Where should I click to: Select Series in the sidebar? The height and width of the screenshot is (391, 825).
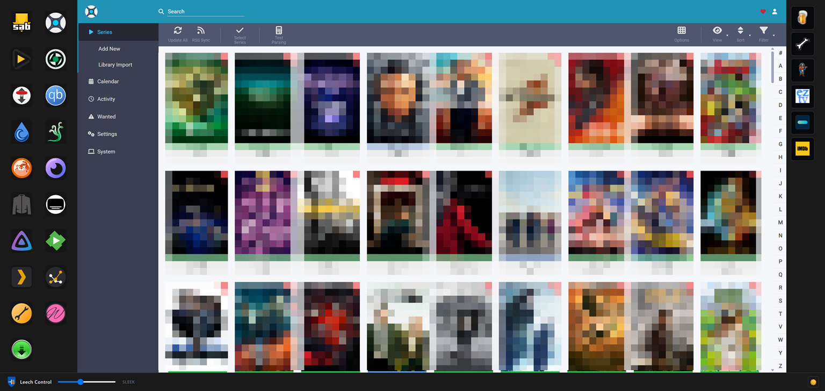pyautogui.click(x=118, y=32)
